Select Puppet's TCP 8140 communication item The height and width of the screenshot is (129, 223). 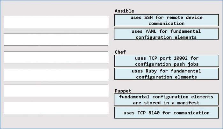coord(167,112)
